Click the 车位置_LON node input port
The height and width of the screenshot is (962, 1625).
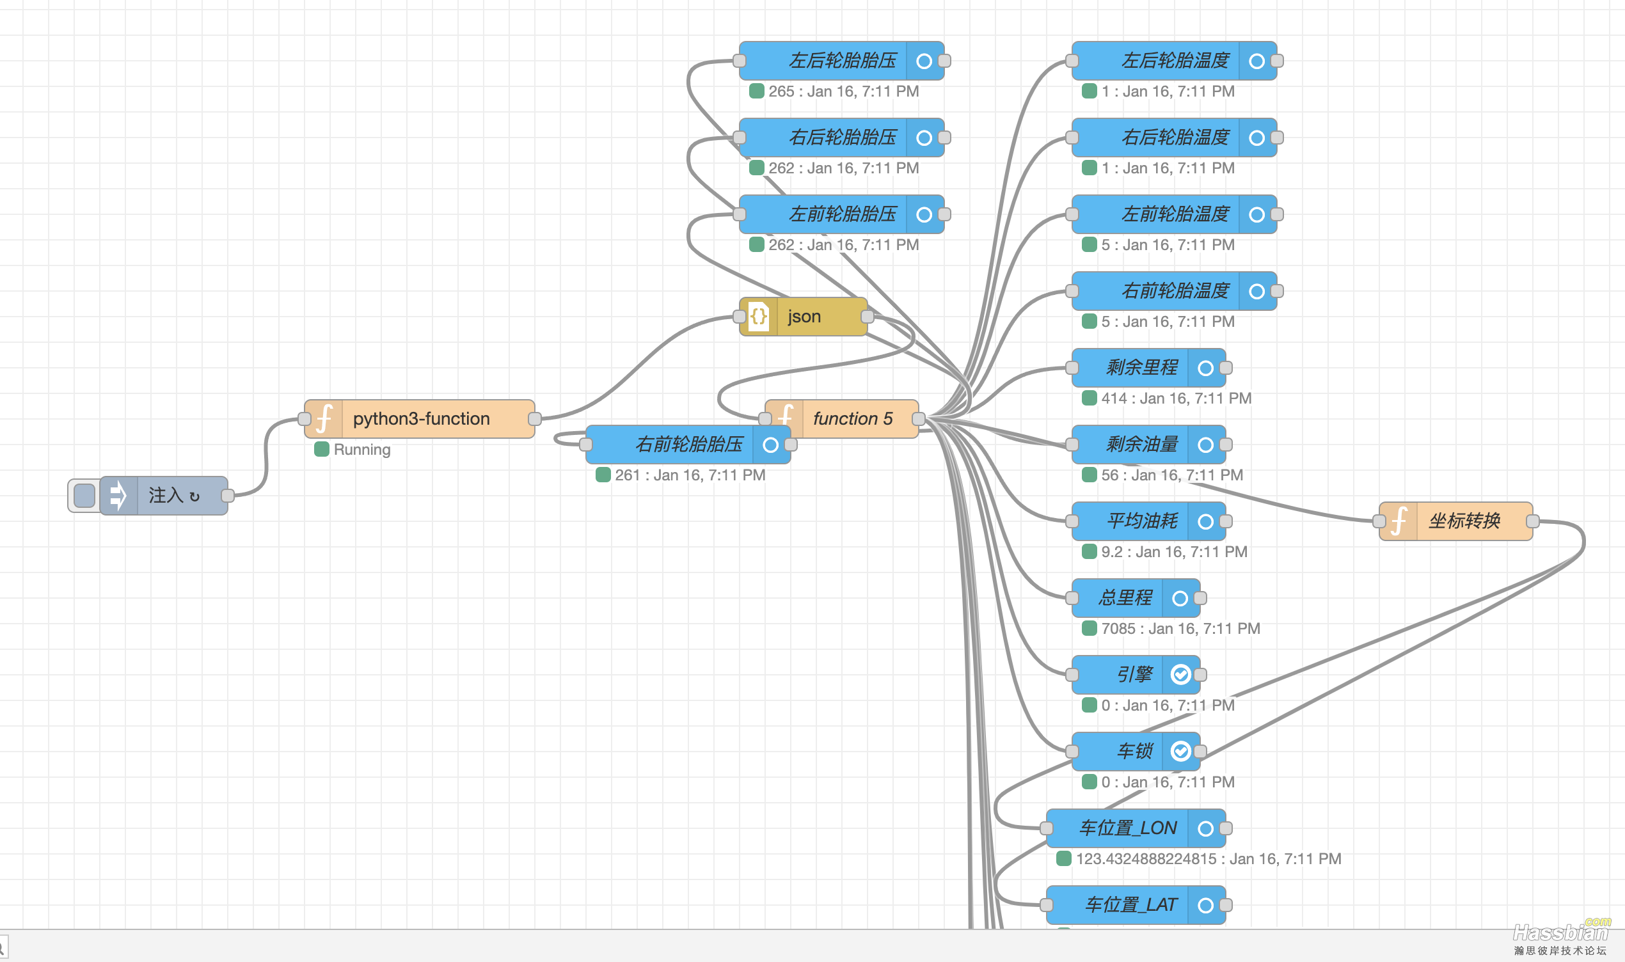1046,828
